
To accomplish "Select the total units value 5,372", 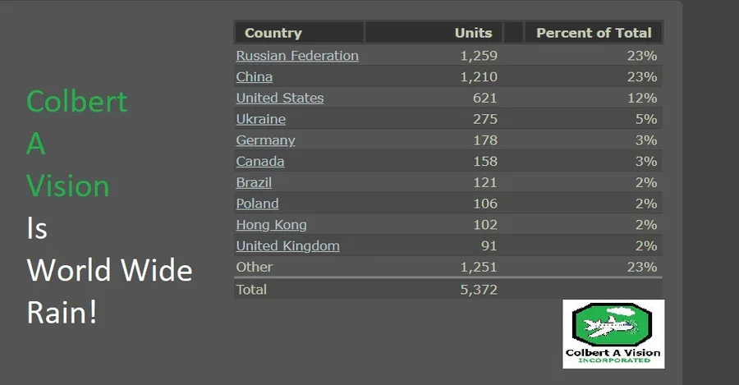I will (479, 289).
